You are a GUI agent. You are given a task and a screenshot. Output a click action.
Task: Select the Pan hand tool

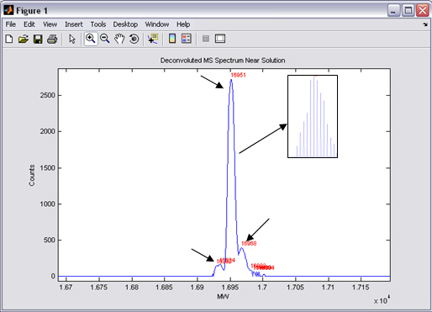point(119,39)
